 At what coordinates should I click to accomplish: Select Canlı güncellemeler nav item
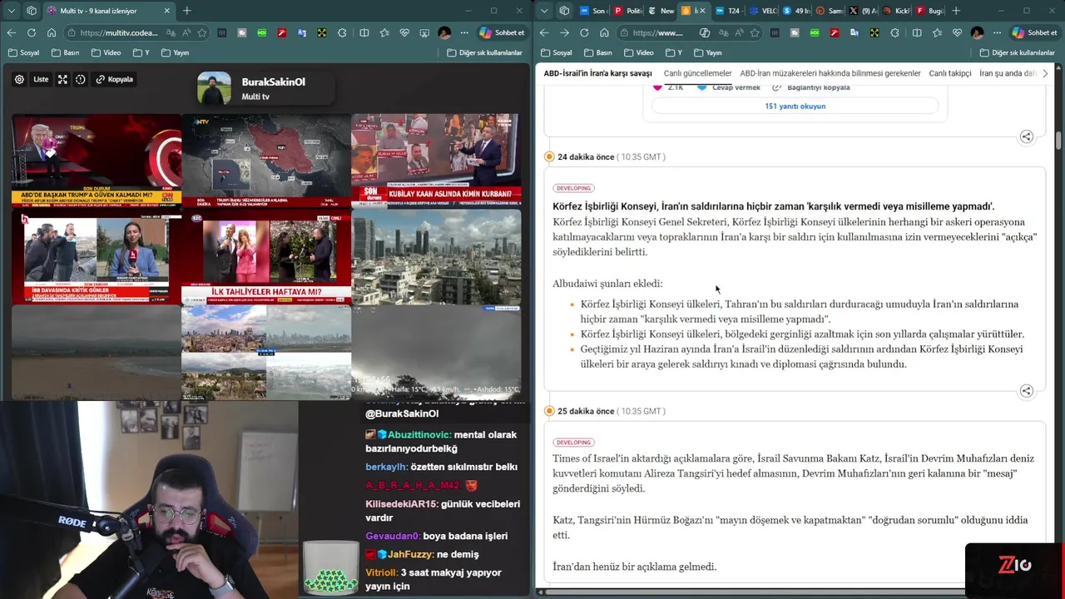[697, 73]
